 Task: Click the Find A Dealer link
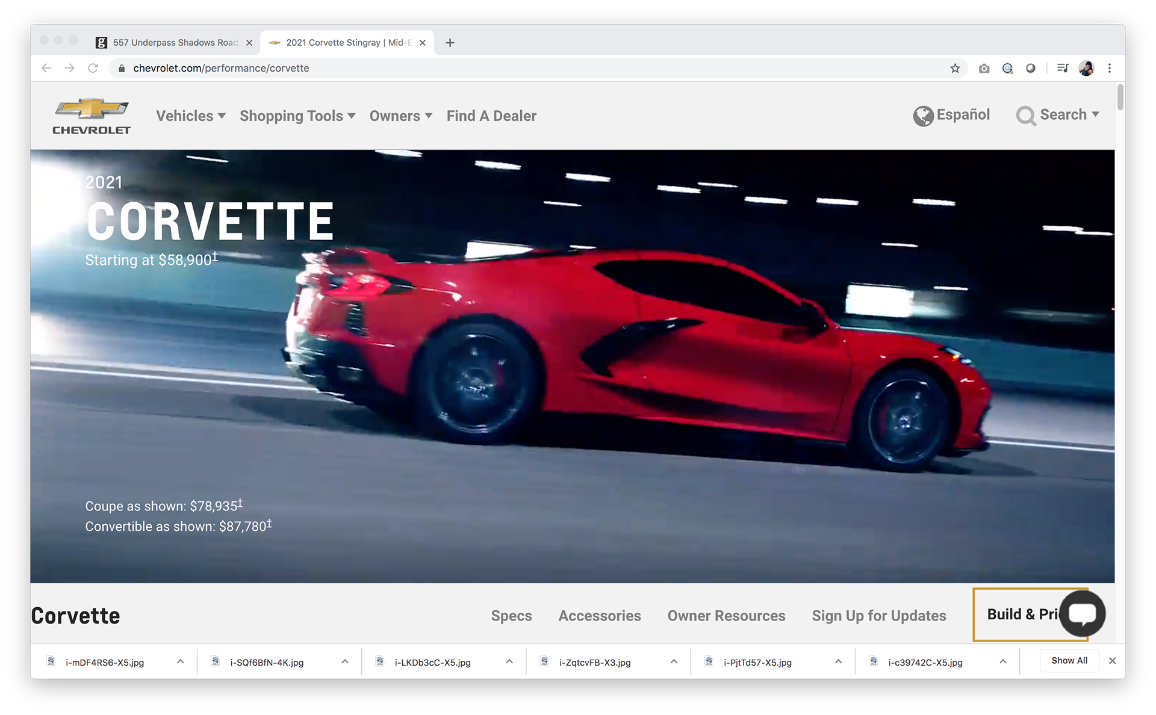pos(491,116)
